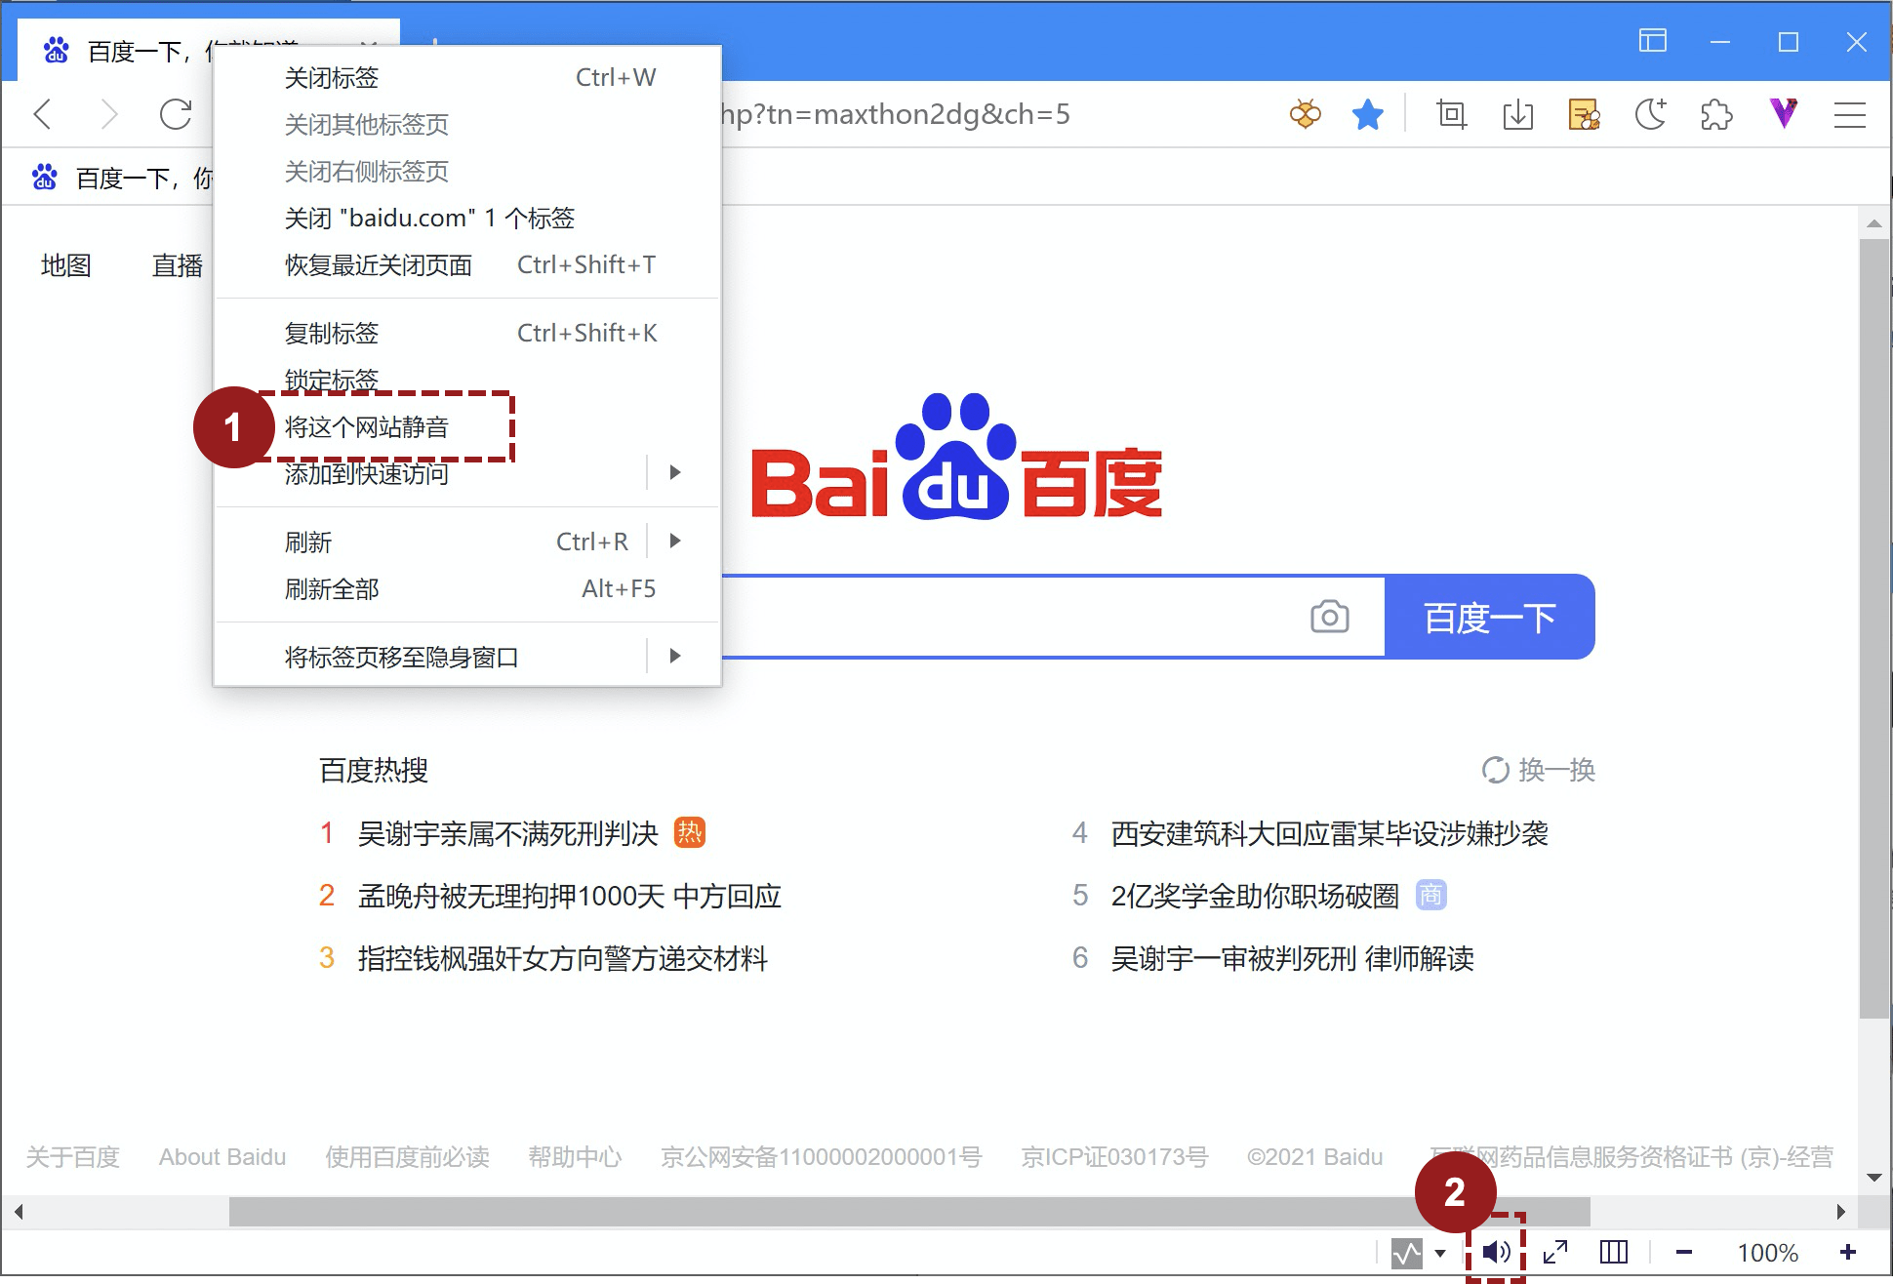Open hot search 吴谢宇一审被判死刑 律师解读

(1293, 958)
